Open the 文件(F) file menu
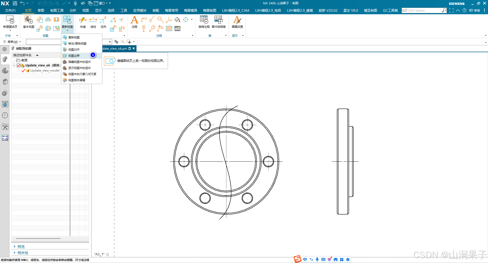 [10, 10]
